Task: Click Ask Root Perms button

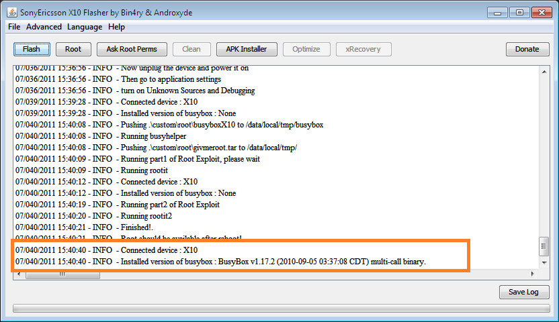Action: [132, 49]
